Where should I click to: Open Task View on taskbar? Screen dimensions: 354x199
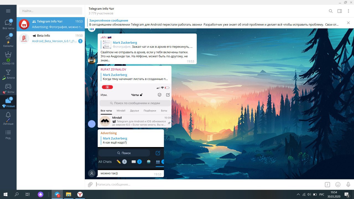[x=28, y=195]
